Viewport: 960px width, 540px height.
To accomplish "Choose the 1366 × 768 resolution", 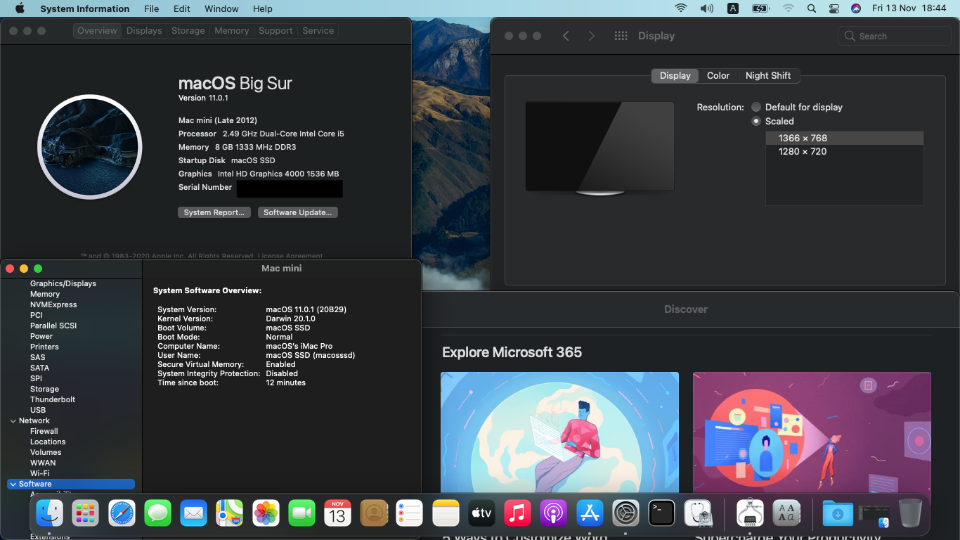I will (x=845, y=139).
